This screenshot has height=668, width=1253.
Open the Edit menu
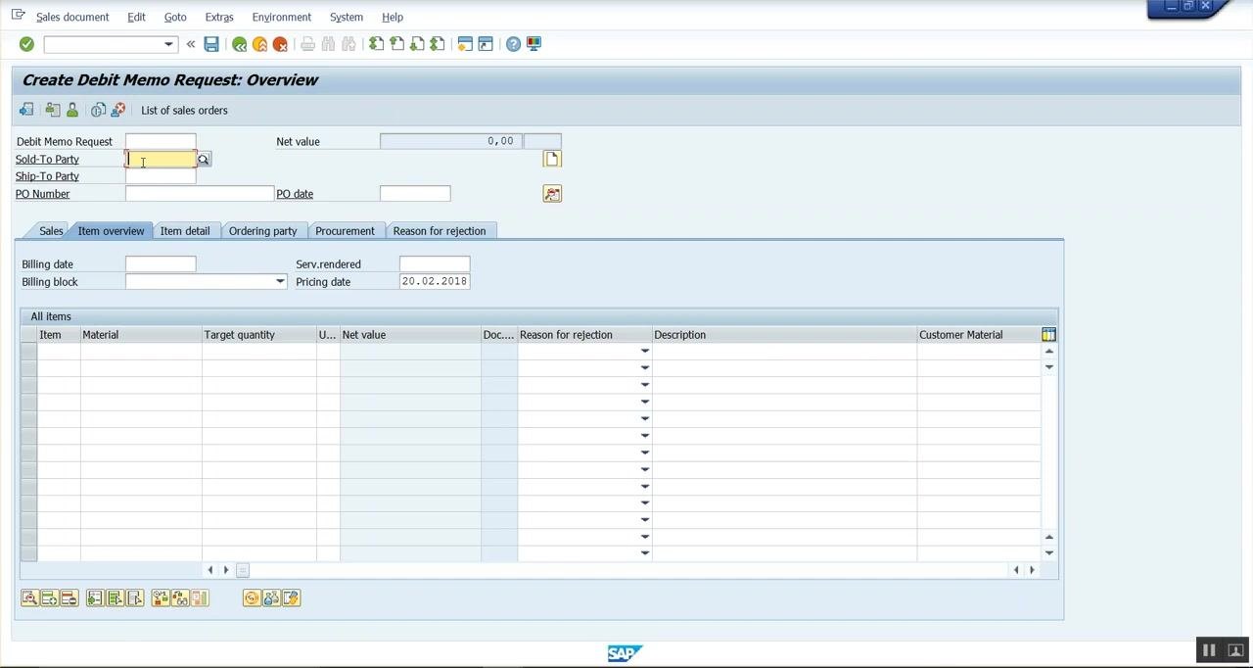pos(136,17)
